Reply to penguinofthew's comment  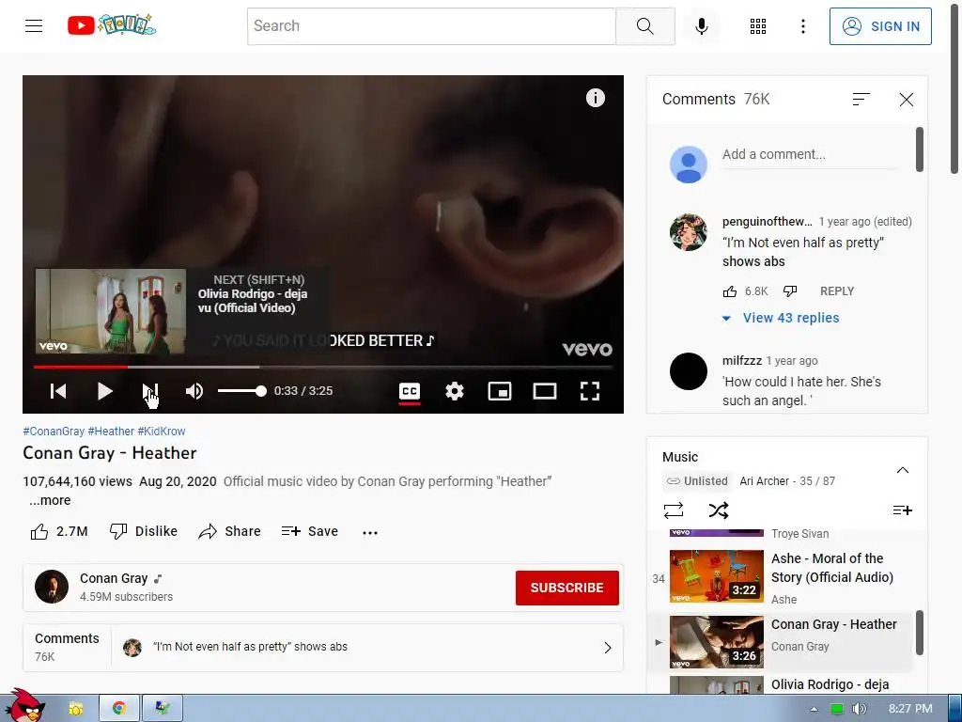837,291
